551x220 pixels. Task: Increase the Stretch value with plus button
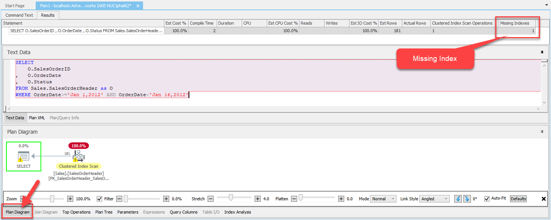(x=258, y=199)
